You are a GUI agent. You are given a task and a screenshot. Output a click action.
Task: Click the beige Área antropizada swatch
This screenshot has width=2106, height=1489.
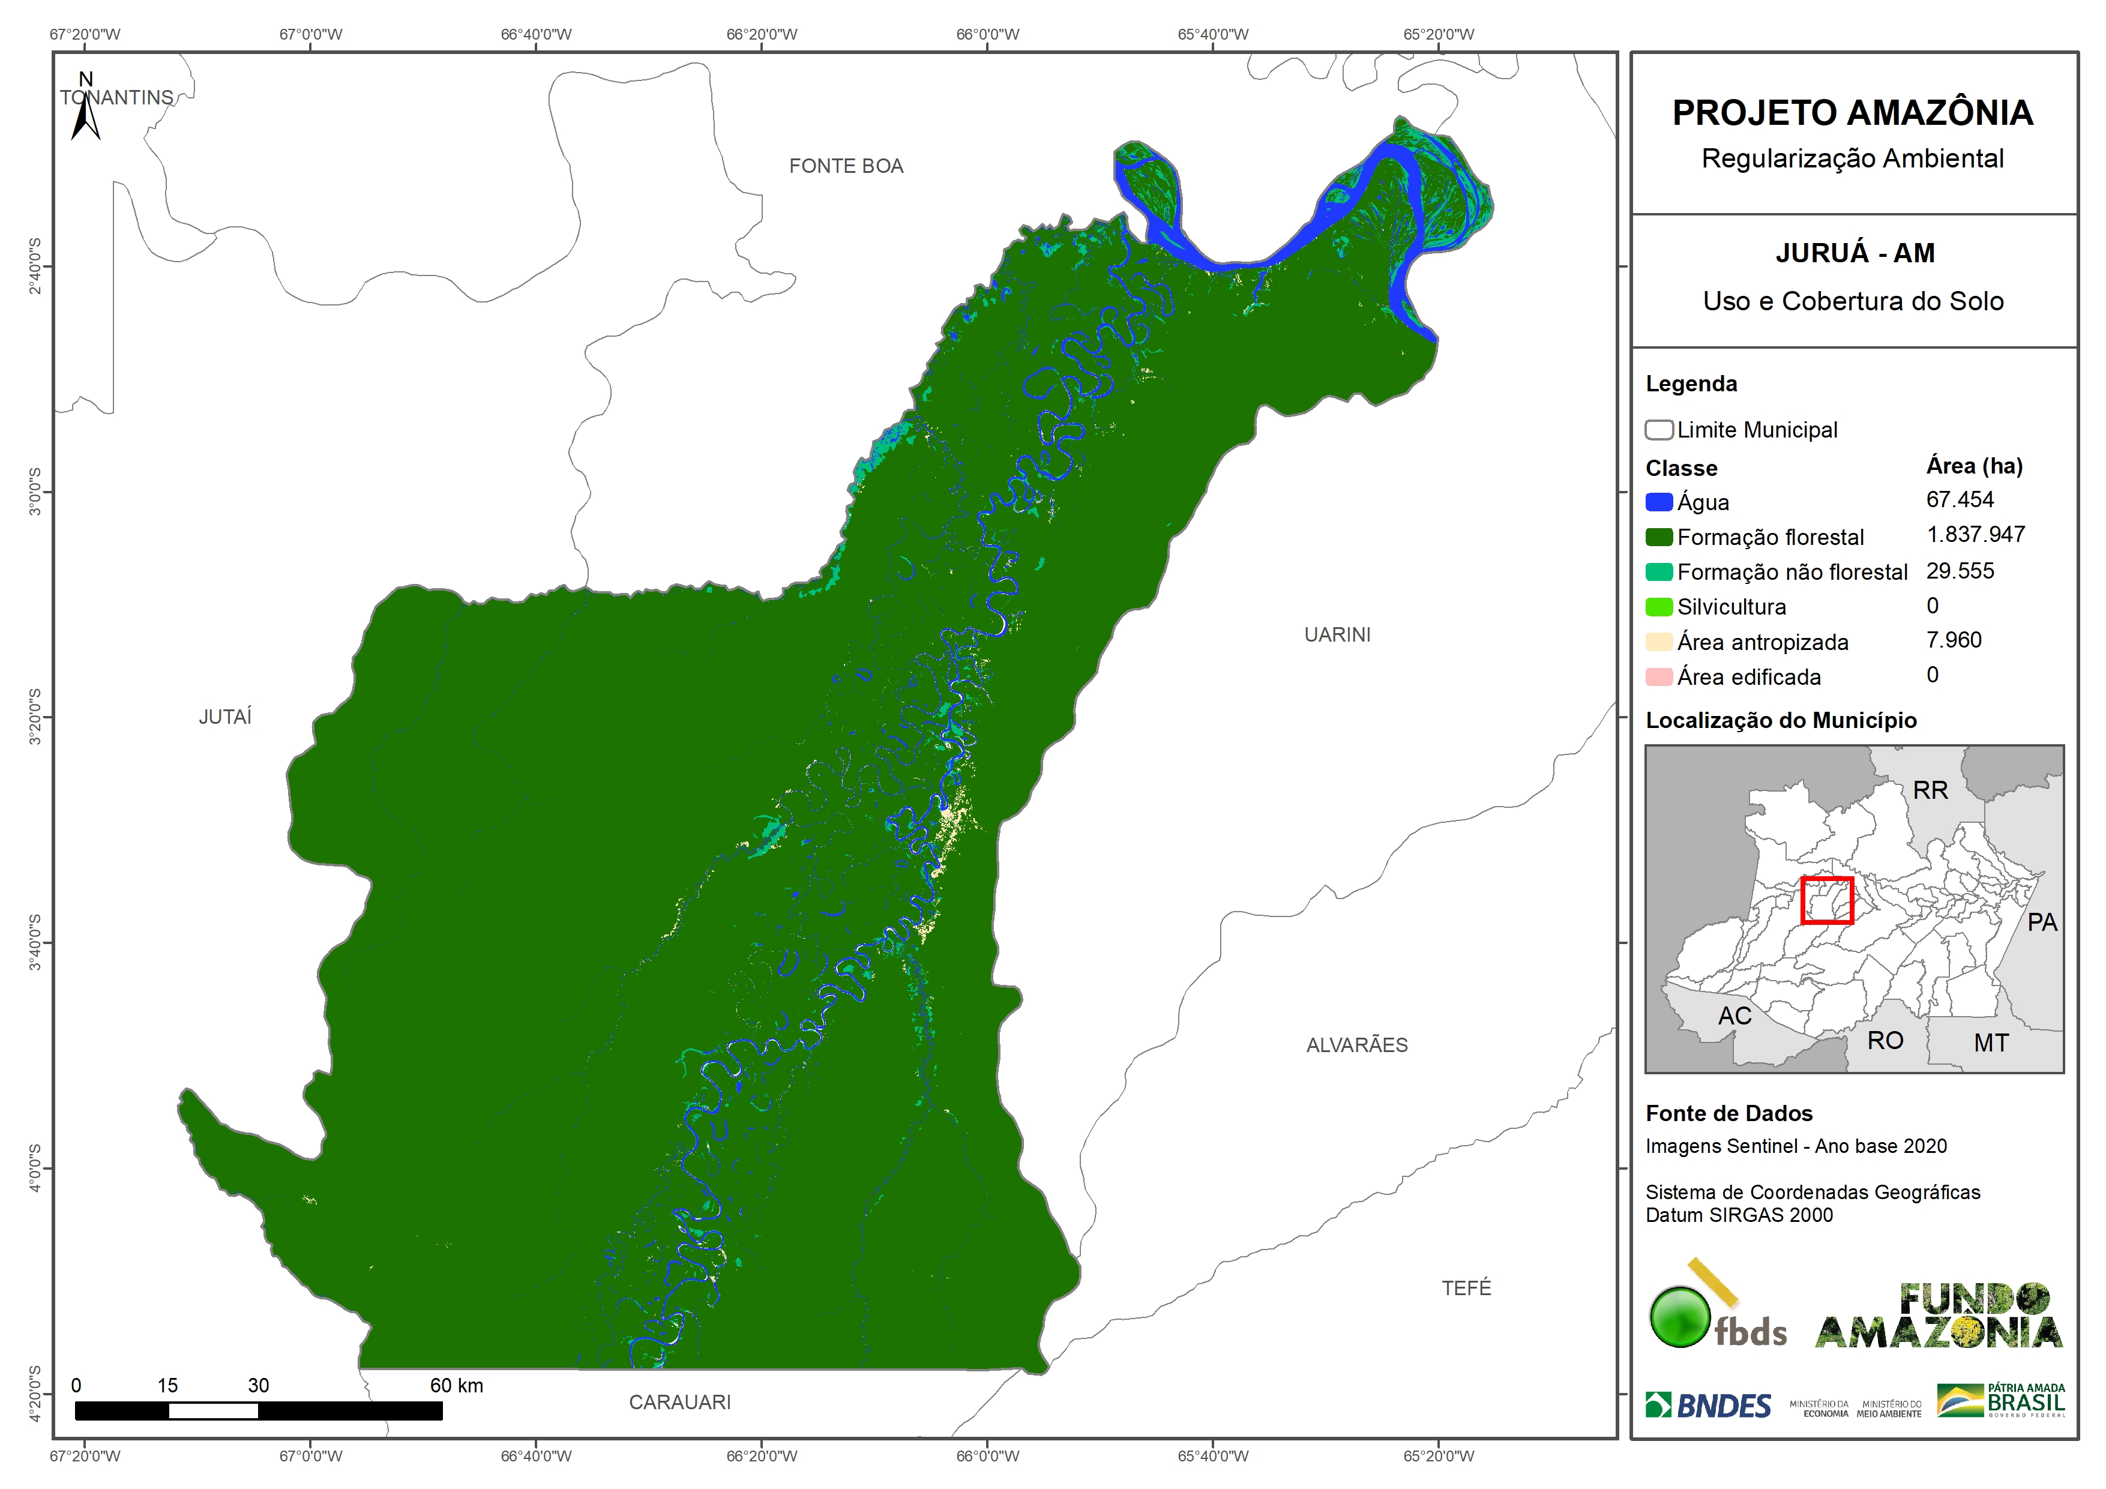click(1658, 642)
